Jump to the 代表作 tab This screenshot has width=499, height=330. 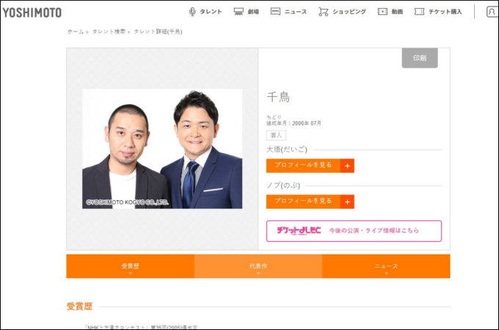tap(258, 266)
